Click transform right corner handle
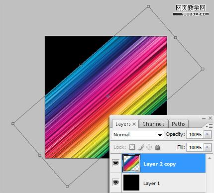Image resolution: width=214 pixels, height=193 pixels. [x=203, y=69]
